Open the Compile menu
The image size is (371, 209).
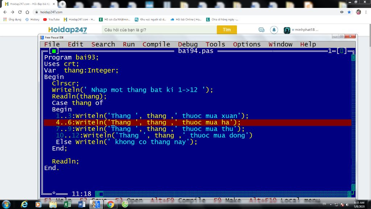tap(156, 44)
